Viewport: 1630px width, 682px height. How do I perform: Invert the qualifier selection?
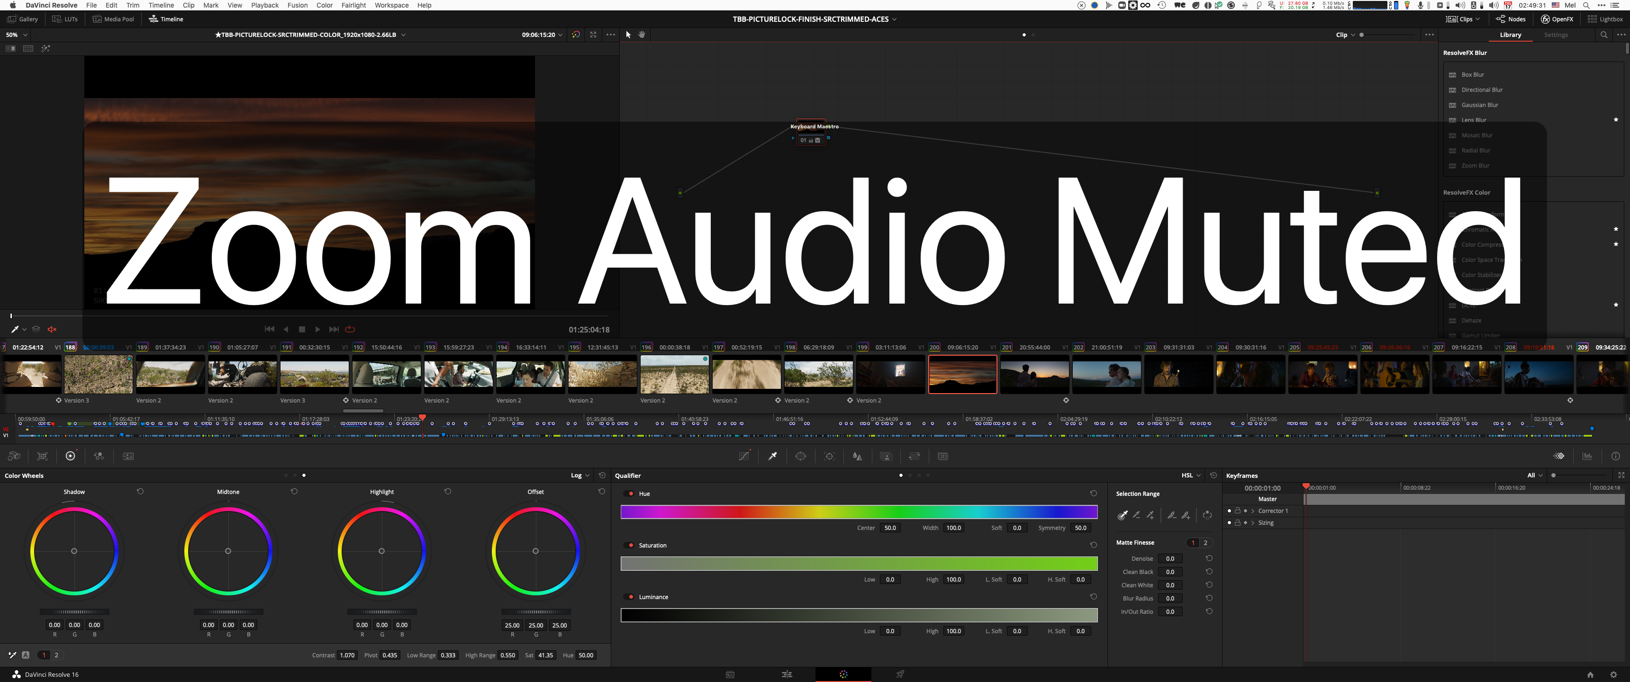tap(1207, 515)
